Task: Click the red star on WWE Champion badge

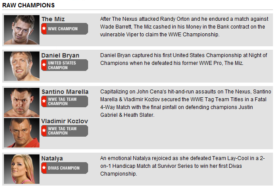Action: click(44, 29)
